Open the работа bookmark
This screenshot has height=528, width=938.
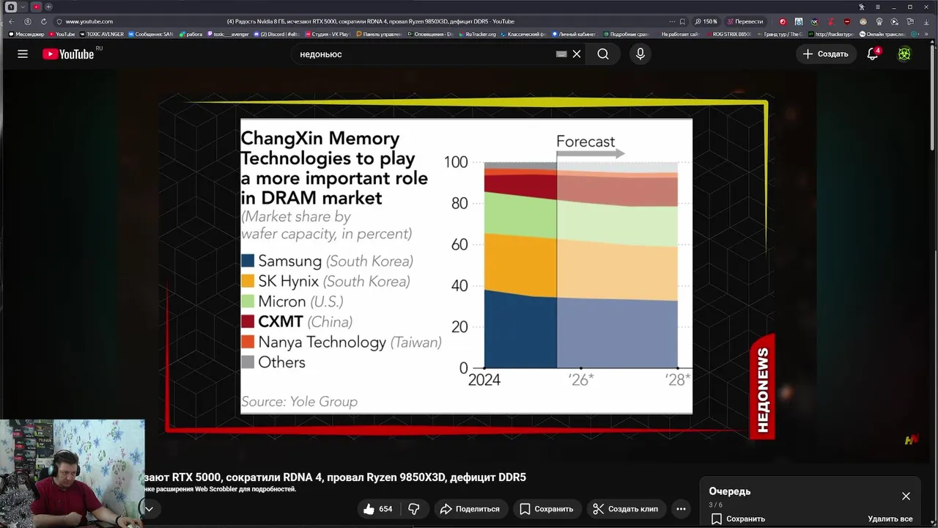point(191,34)
